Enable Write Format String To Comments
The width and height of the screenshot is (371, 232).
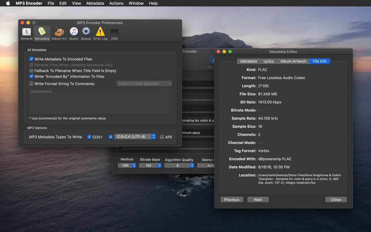click(31, 84)
